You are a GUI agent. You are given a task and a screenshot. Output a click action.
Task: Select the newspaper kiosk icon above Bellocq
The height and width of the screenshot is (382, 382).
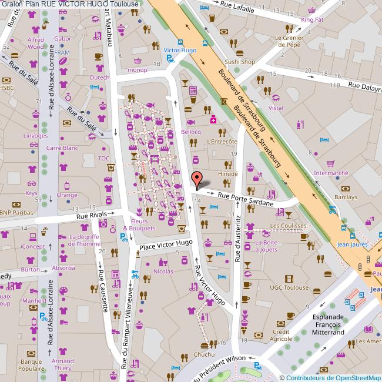[x=193, y=91]
